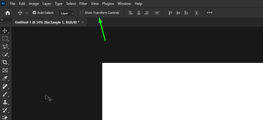
Task: Select the Eraser tool
Action: [x=5, y=118]
